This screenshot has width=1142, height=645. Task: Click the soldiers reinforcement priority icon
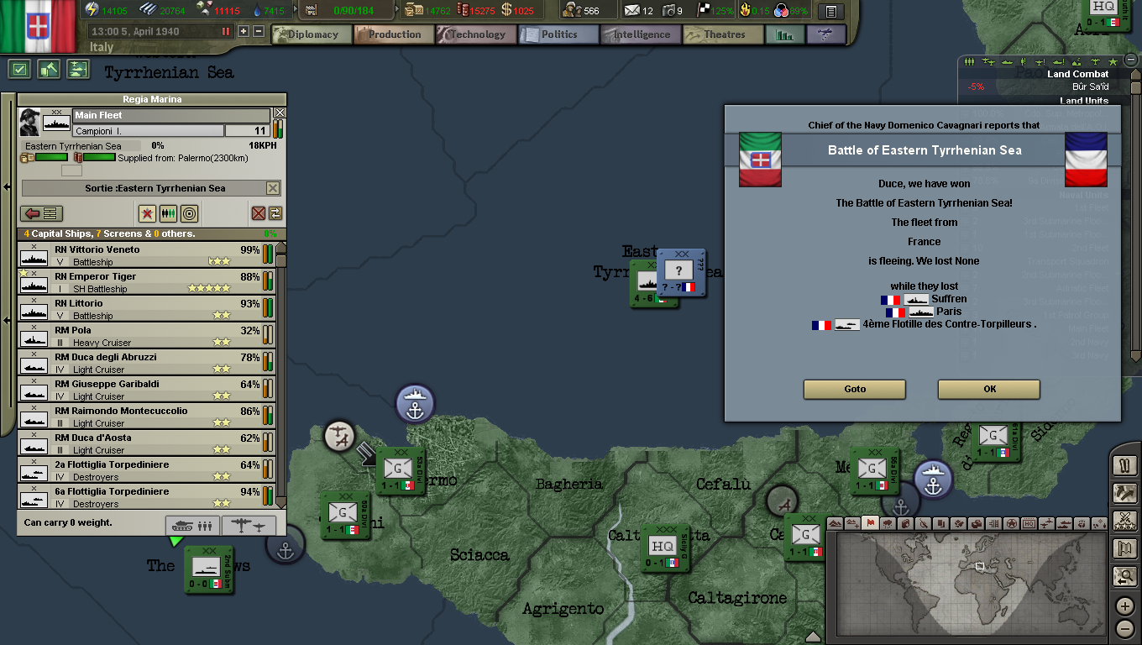click(169, 213)
